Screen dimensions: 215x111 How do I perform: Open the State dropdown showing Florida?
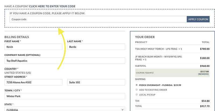(x=65, y=109)
